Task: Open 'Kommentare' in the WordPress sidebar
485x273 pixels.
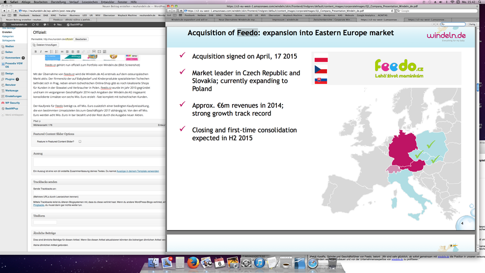Action: pos(13,57)
